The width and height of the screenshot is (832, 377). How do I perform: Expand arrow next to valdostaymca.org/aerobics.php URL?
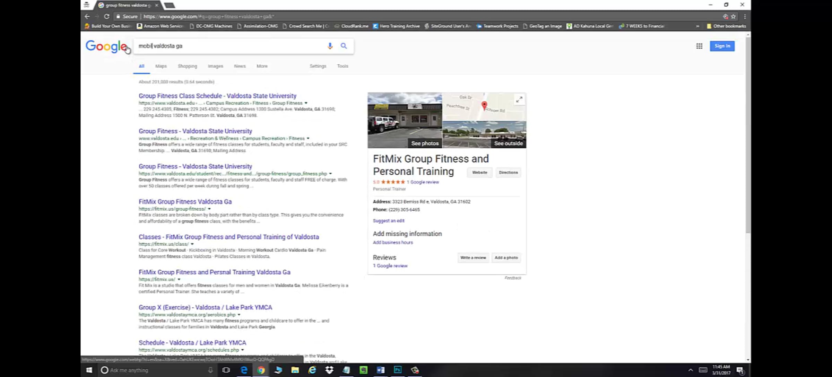239,315
